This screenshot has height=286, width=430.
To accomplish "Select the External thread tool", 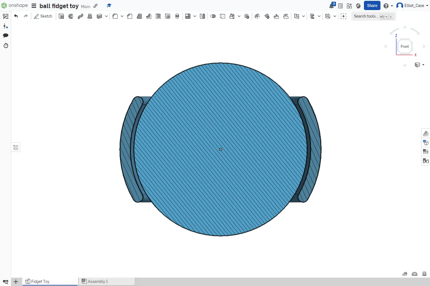I will click(177, 16).
